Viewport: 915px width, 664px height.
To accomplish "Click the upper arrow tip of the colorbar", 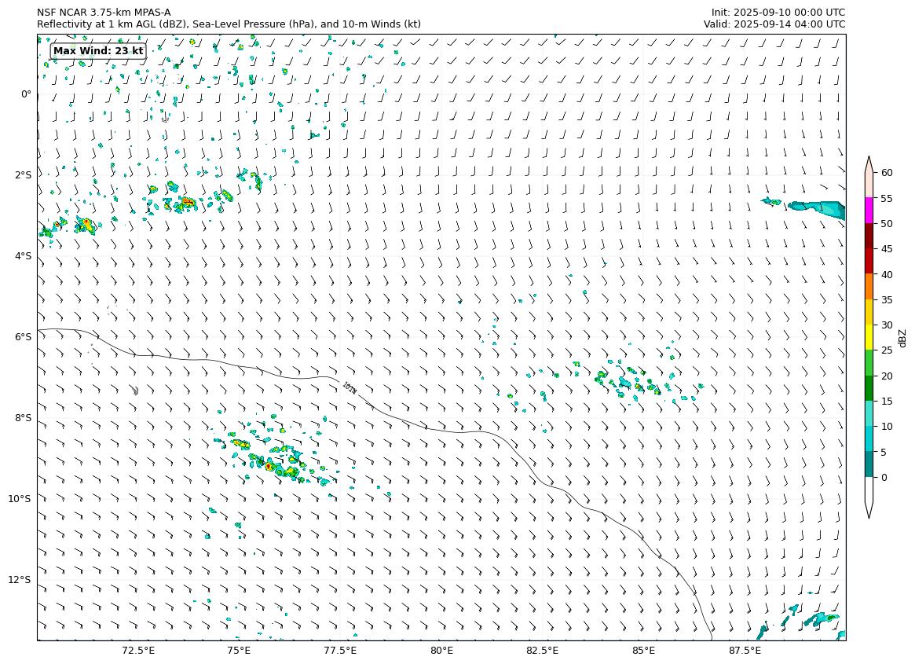I will [869, 161].
